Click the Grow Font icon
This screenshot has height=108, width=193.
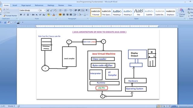[x=48, y=10]
